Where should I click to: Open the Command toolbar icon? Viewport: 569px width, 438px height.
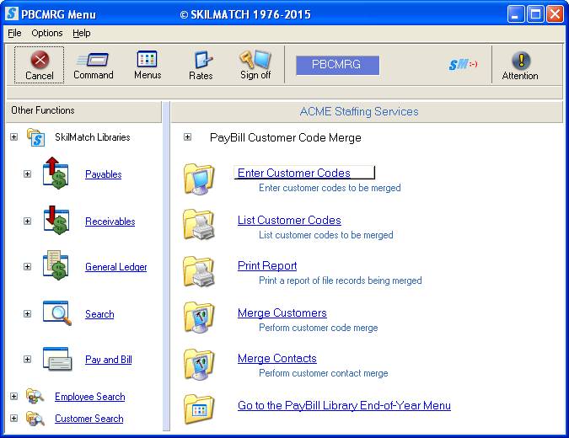coord(94,60)
